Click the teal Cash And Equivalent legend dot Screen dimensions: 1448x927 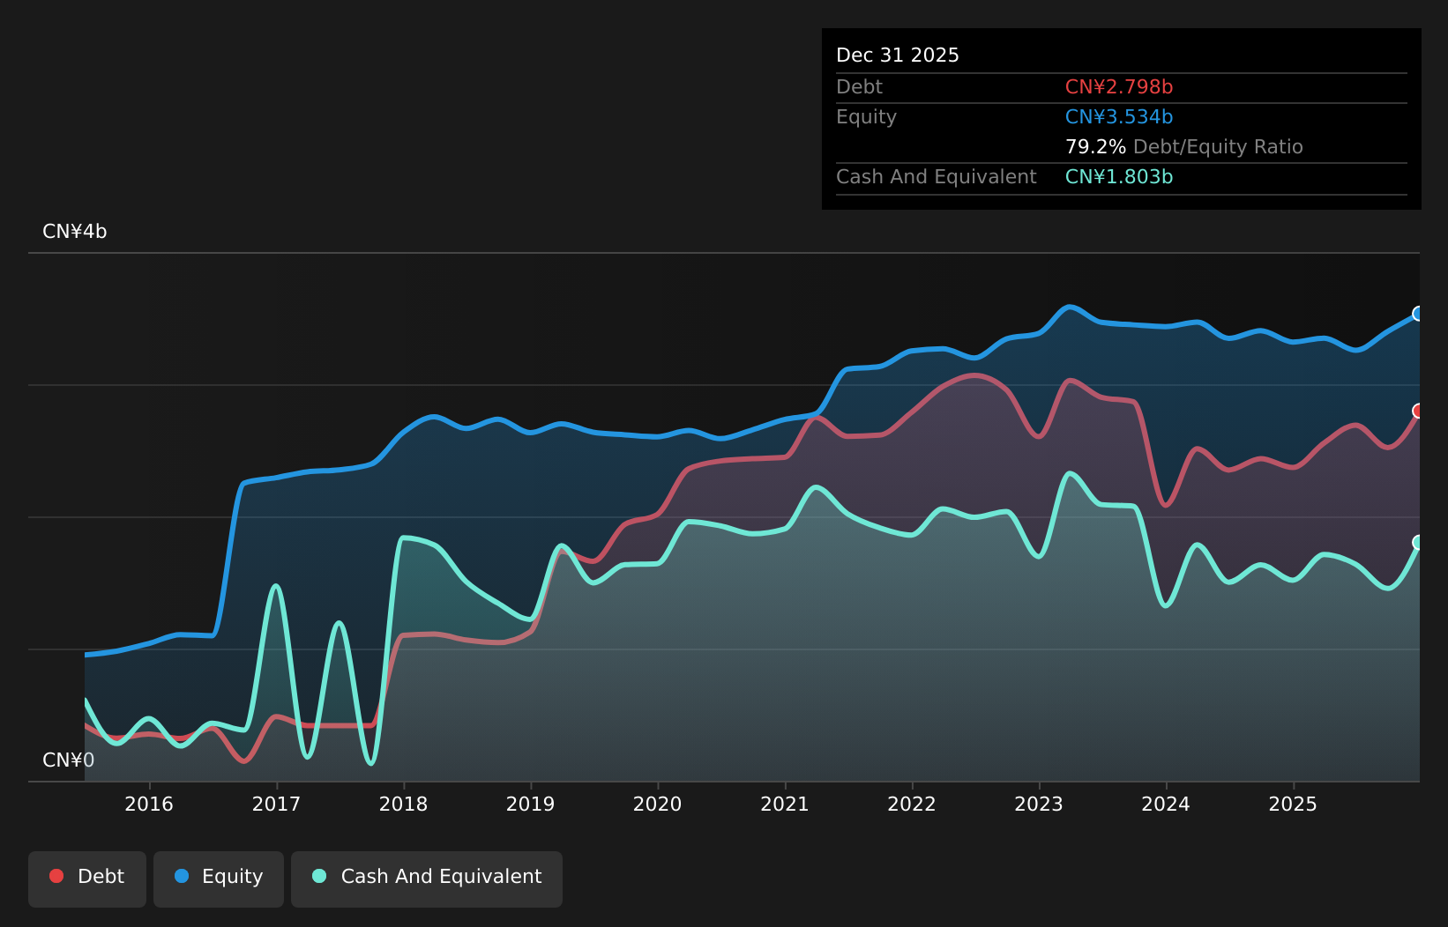[318, 876]
